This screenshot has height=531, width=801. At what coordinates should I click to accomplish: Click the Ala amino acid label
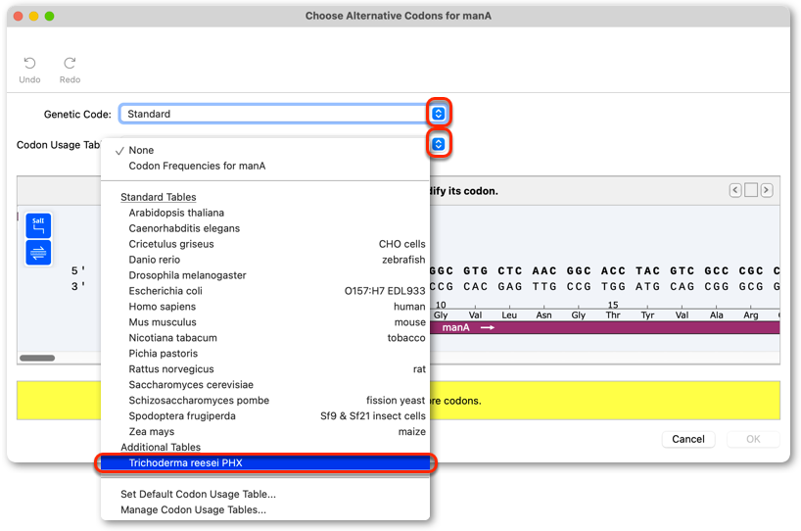[x=716, y=315]
